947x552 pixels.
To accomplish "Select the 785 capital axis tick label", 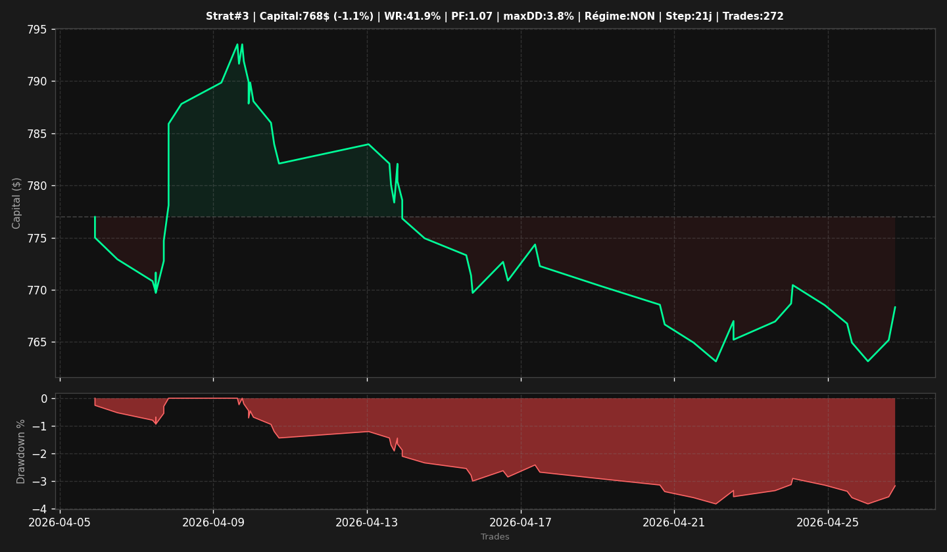I will (x=37, y=134).
